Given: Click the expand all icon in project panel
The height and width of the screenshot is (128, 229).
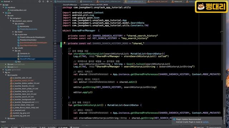Looking at the screenshot, I should click(43, 1).
